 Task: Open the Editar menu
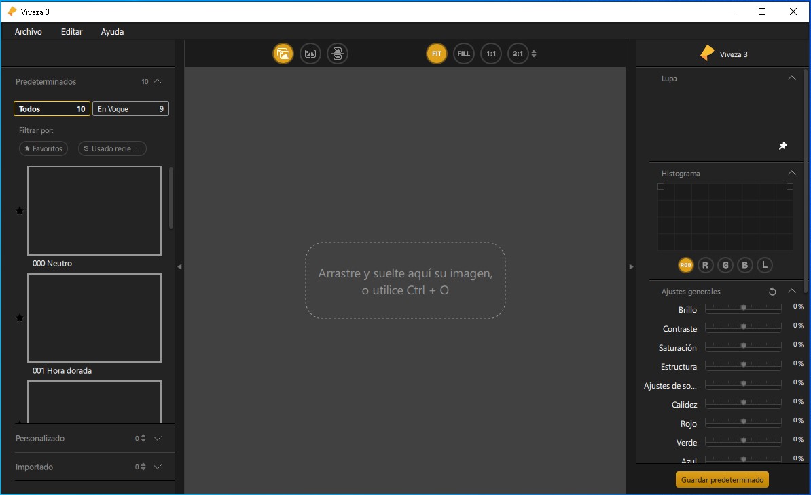tap(71, 31)
